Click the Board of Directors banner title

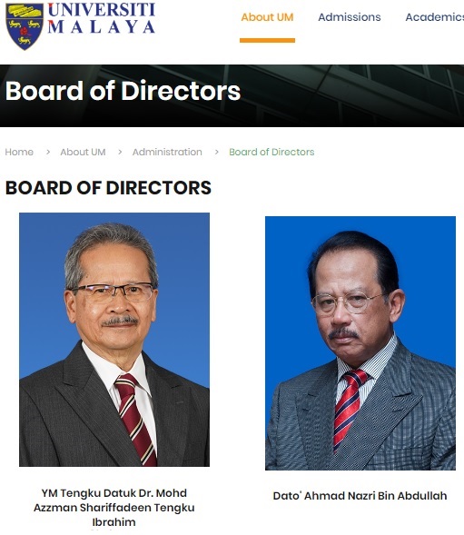coord(123,91)
